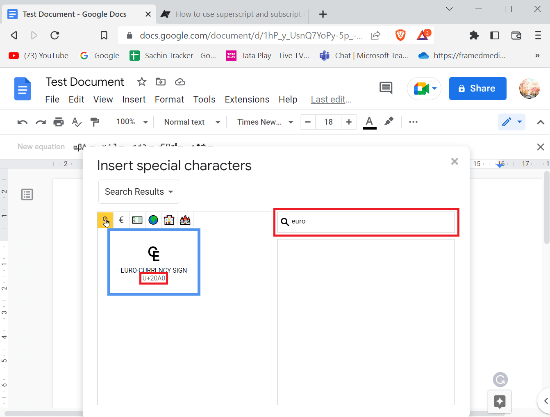Open the Format menu

pos(169,100)
